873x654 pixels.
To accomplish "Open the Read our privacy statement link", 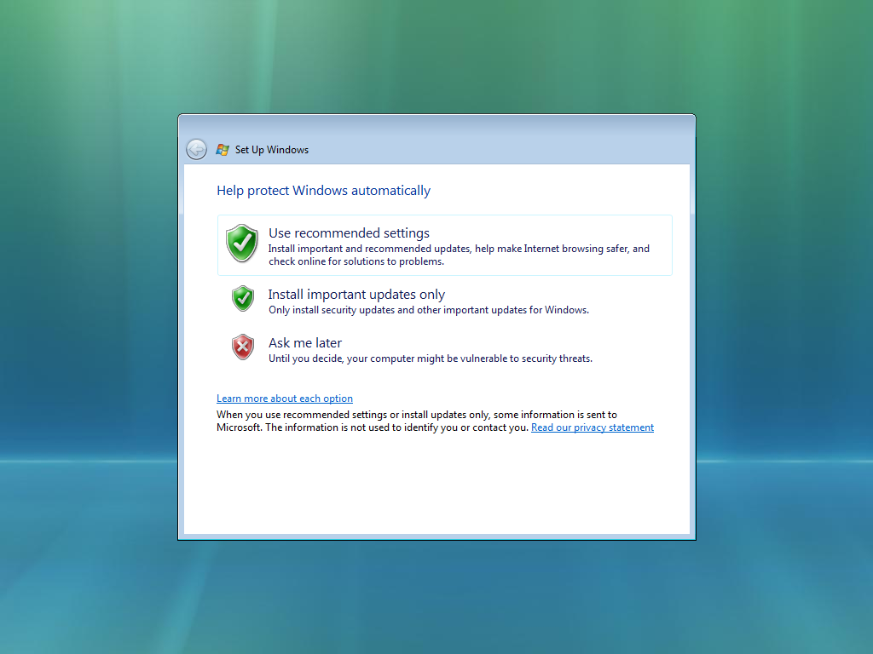I will (x=593, y=427).
